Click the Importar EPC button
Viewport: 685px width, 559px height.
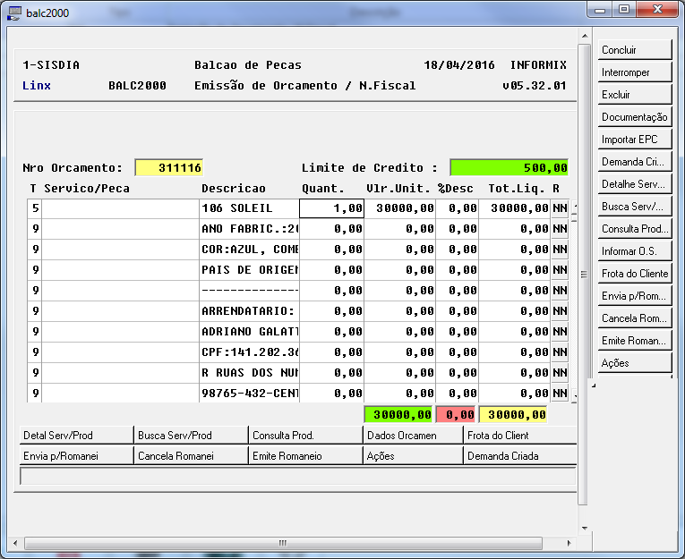point(635,140)
